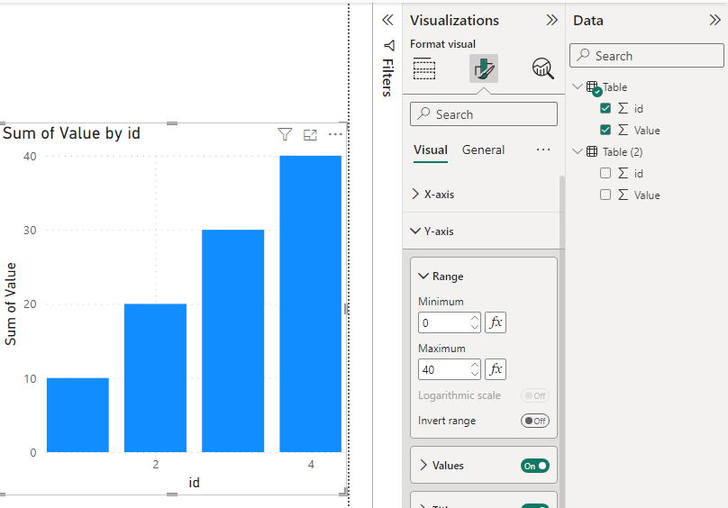Check the Value field under Table (2)

pos(605,195)
